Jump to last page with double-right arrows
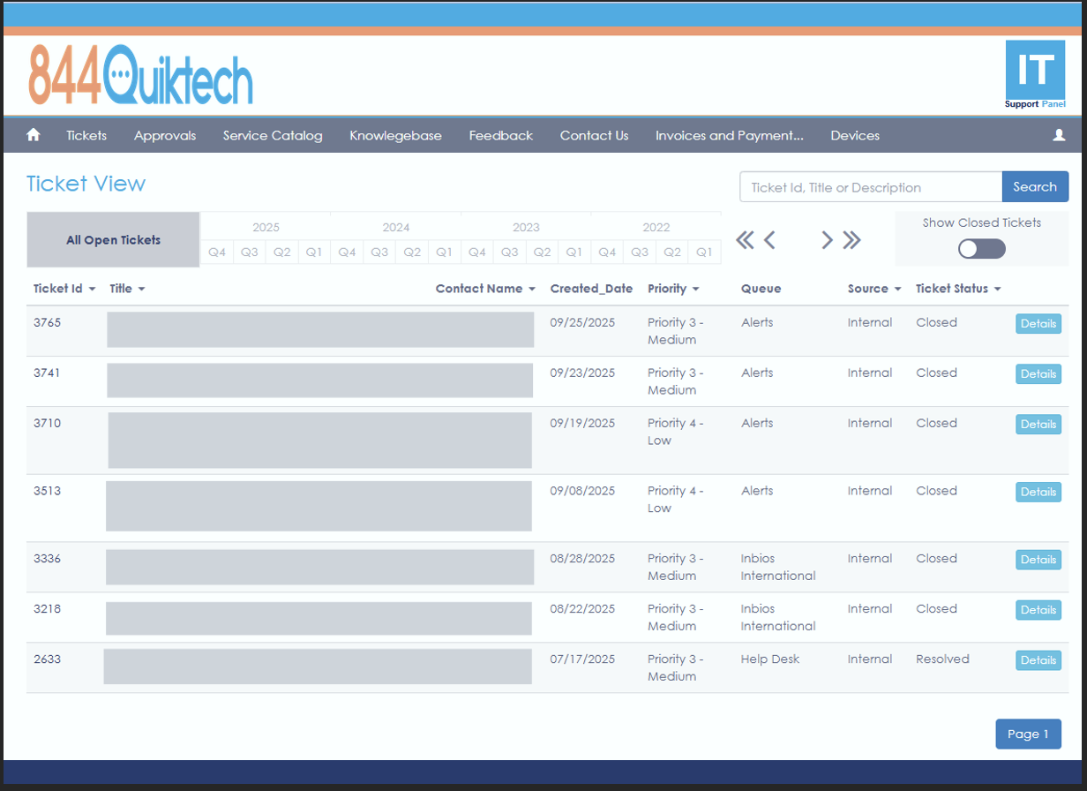The height and width of the screenshot is (791, 1087). point(851,240)
